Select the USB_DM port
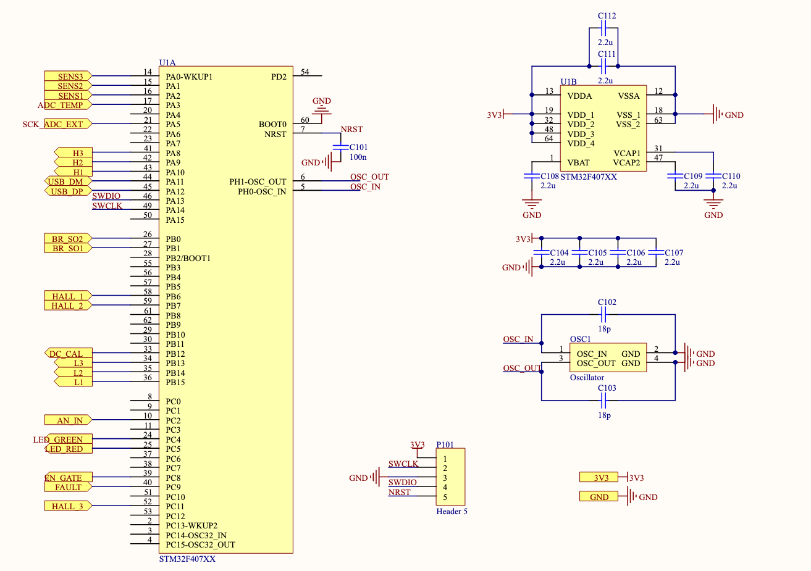811x571 pixels. click(x=68, y=181)
